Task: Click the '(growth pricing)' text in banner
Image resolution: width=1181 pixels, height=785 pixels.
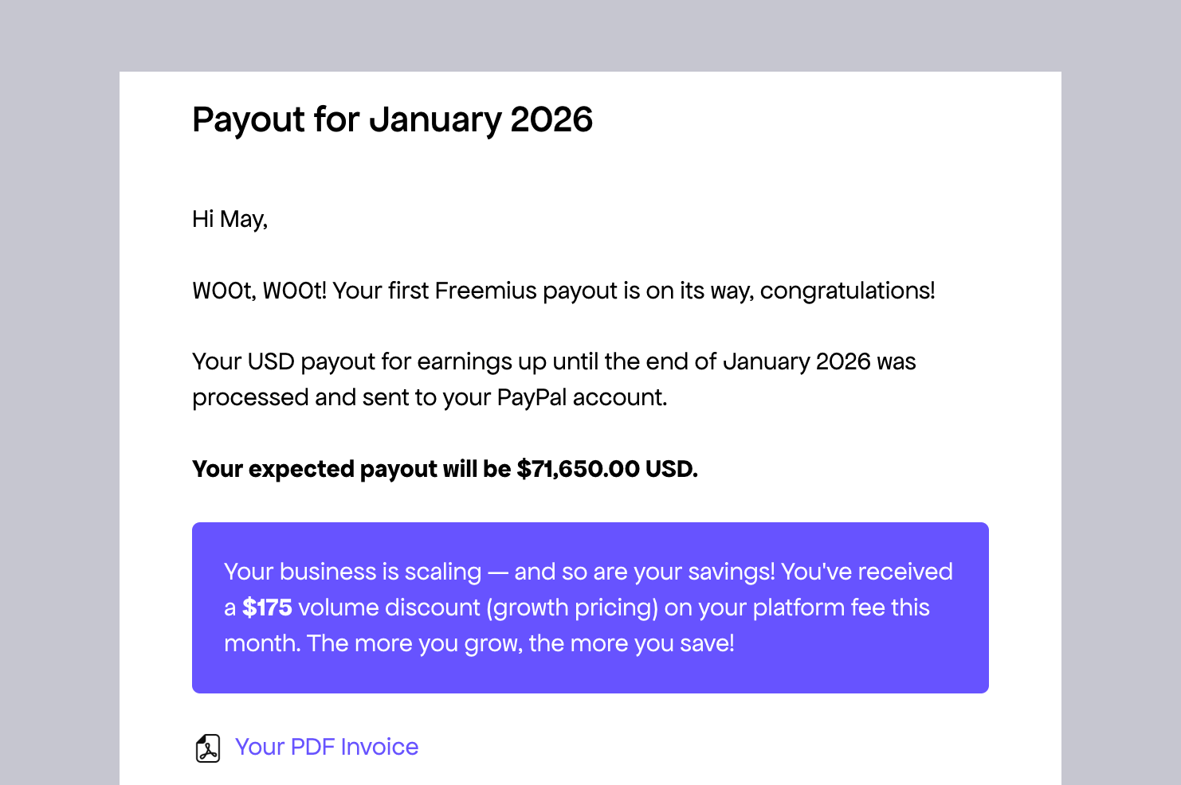Action: [x=572, y=607]
